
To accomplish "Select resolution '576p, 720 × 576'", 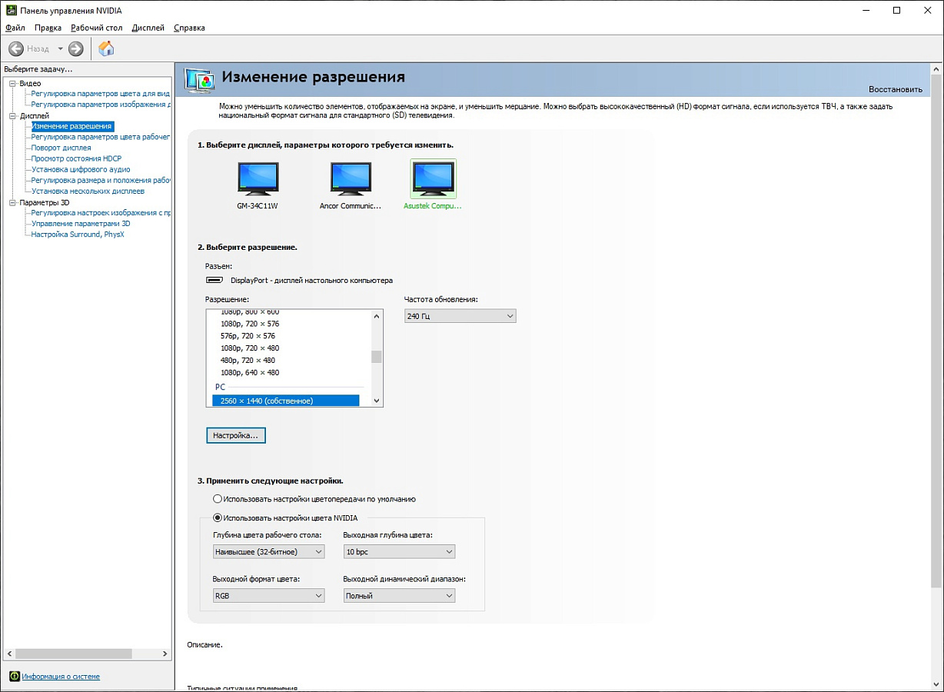I will tap(248, 336).
